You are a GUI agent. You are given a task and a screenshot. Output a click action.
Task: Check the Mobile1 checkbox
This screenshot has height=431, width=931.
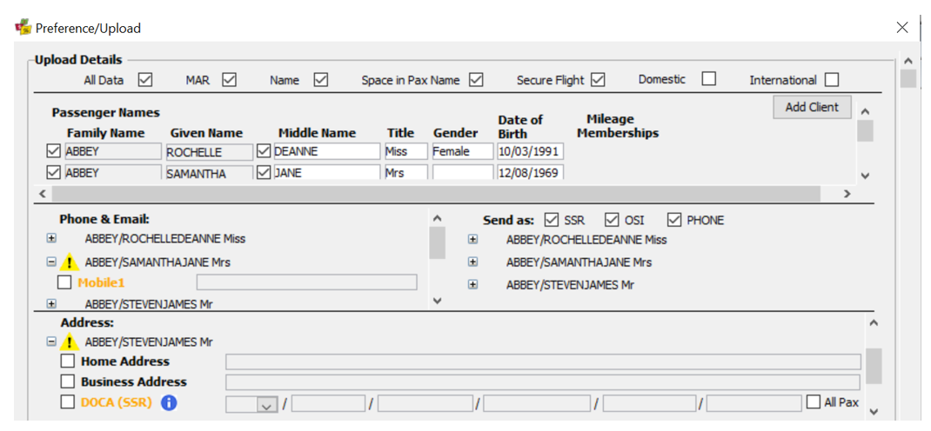pyautogui.click(x=64, y=282)
